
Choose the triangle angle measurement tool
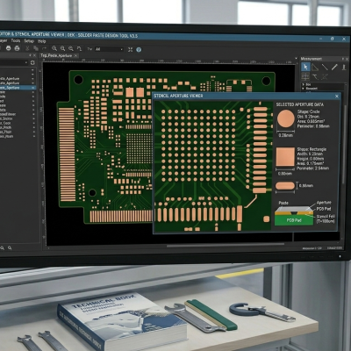pyautogui.click(x=315, y=67)
